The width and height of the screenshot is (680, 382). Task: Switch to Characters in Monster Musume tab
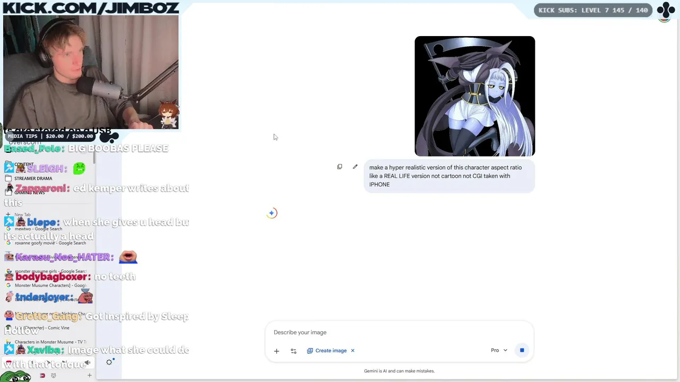tap(50, 342)
